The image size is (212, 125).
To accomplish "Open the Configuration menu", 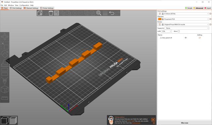I will [x=24, y=5].
